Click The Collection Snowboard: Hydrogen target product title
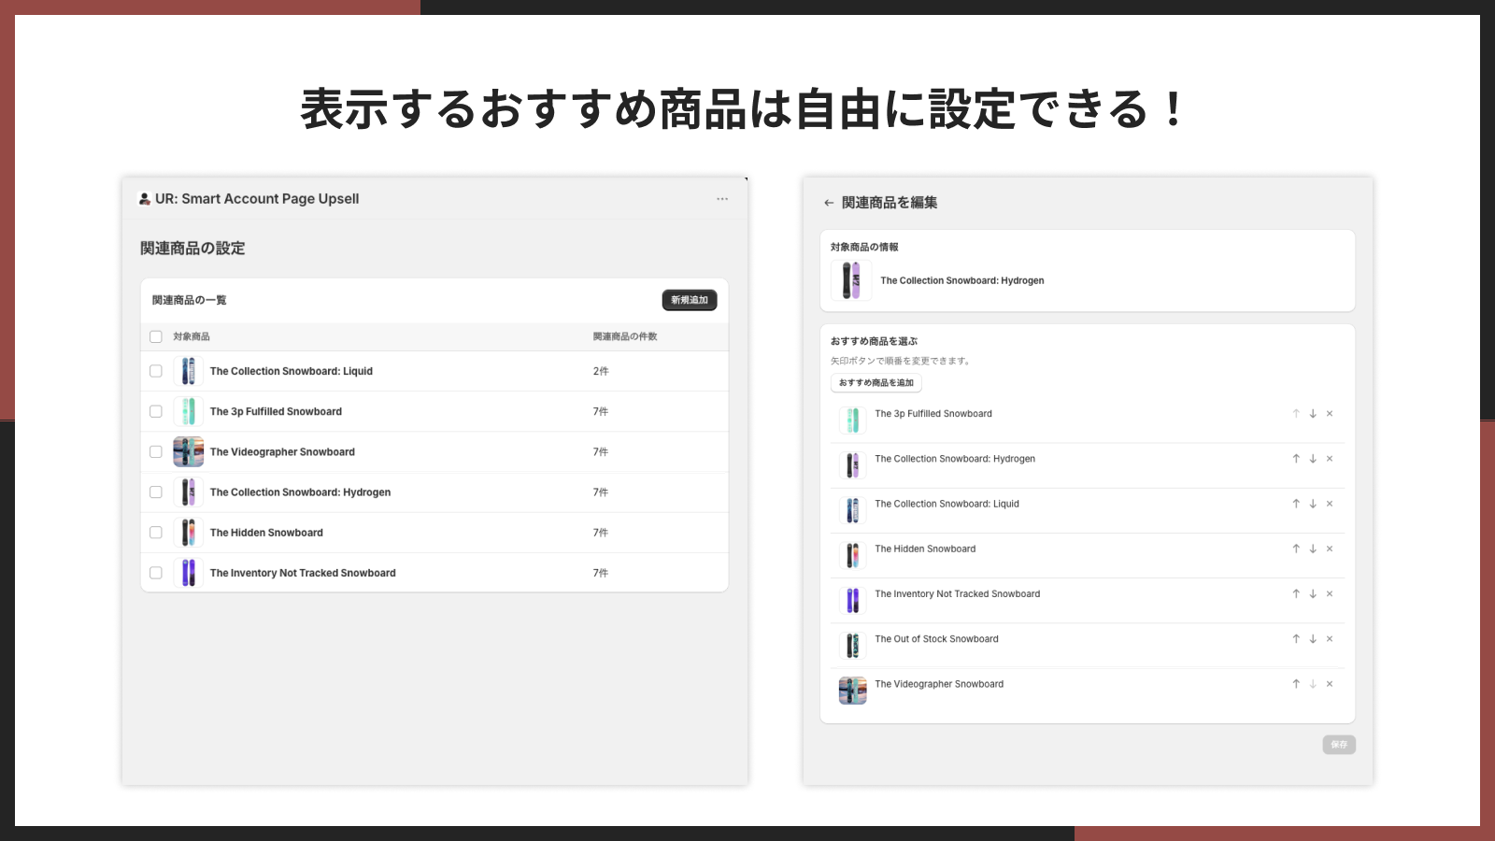 pos(962,280)
